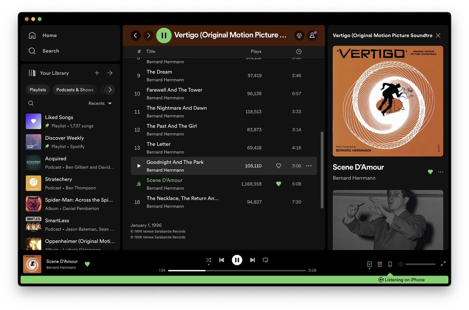Click the Your Library icon

pos(32,73)
